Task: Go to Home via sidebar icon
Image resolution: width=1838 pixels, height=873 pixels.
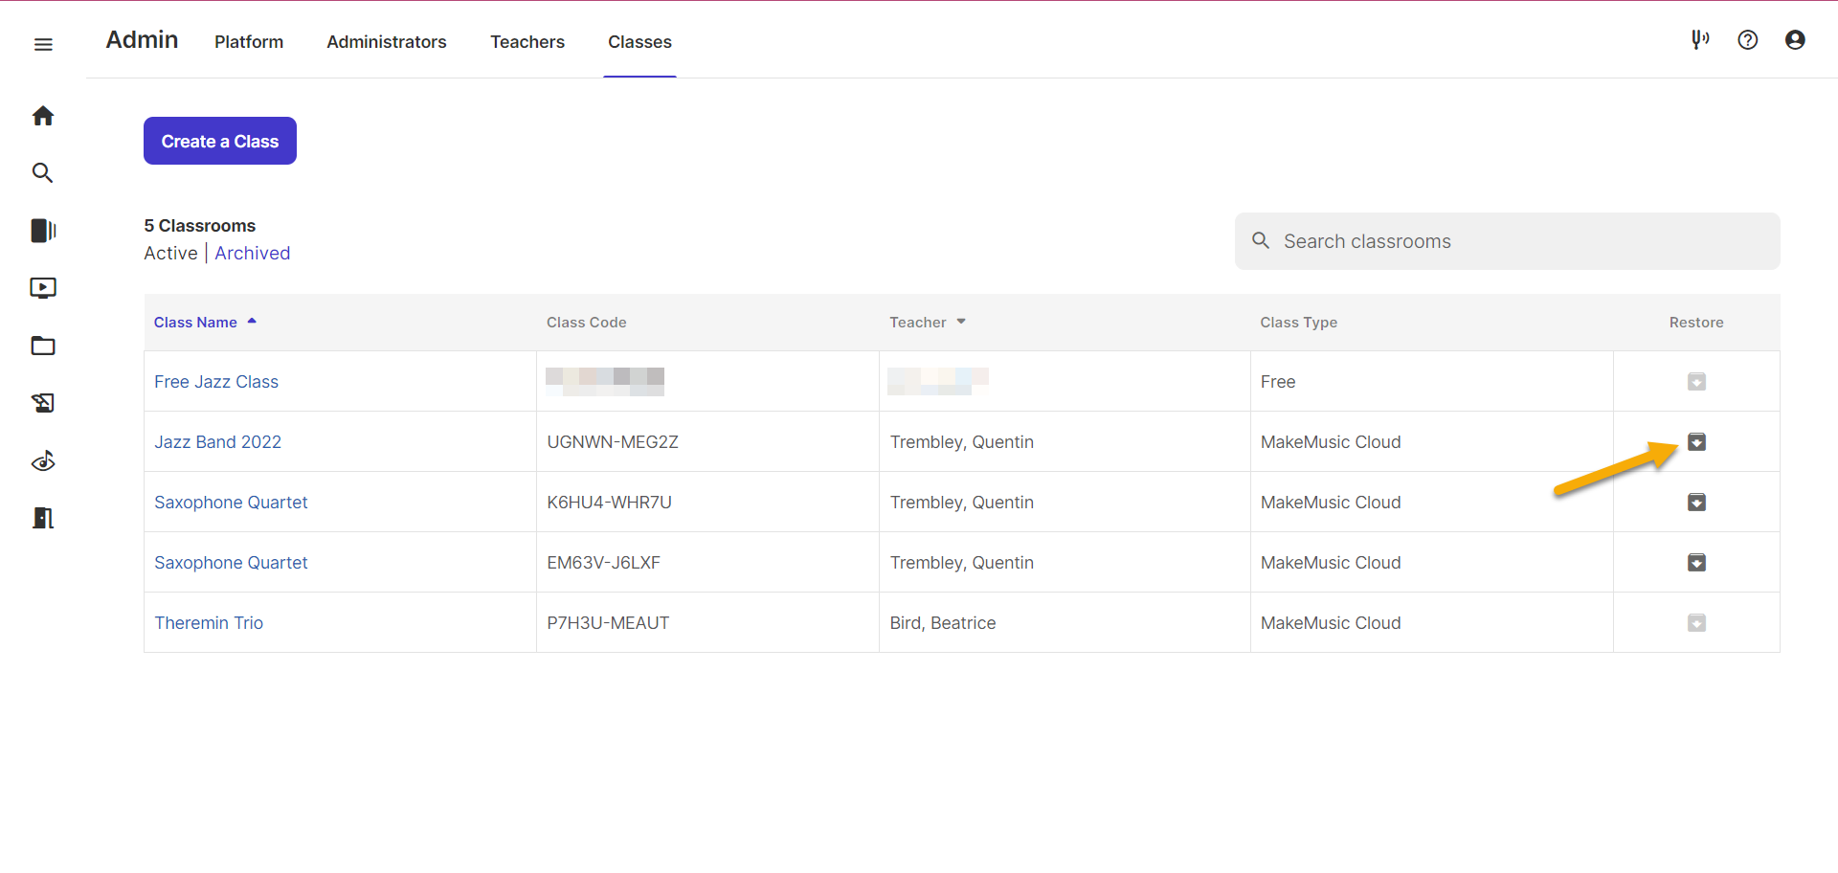Action: tap(43, 116)
